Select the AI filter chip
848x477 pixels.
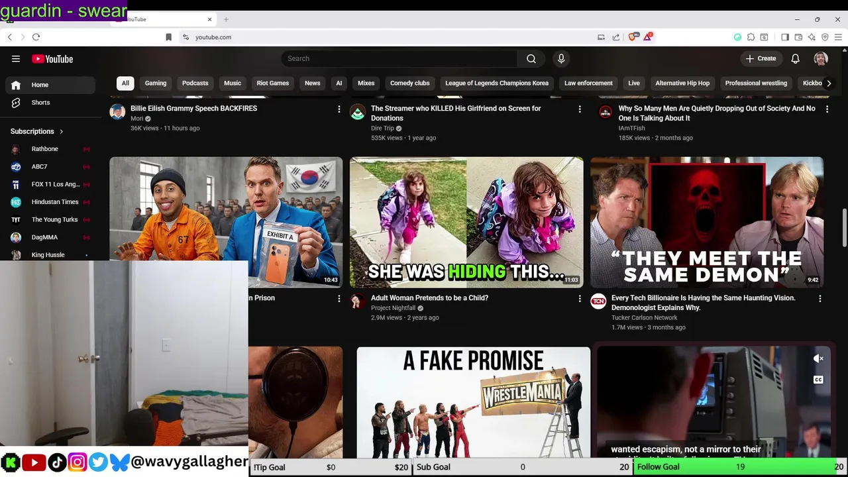(x=339, y=83)
